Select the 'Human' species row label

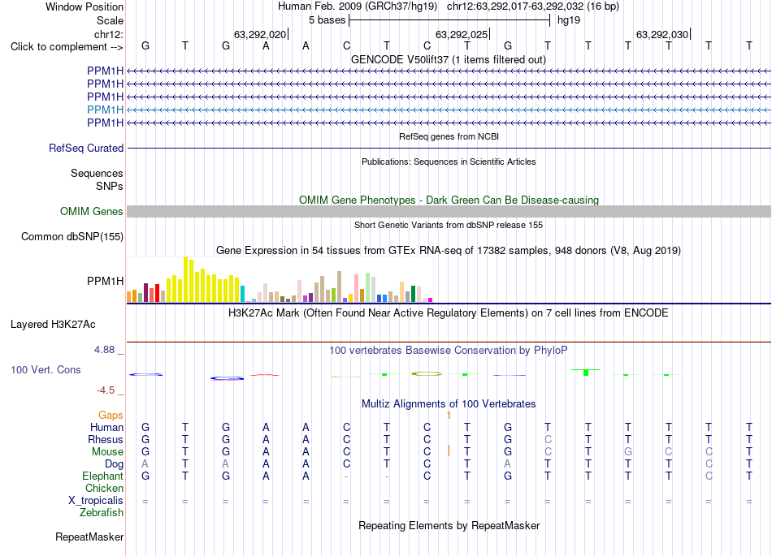click(x=106, y=427)
